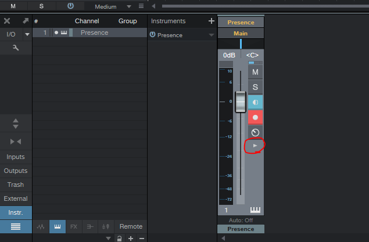
Task: Click the down arrow in the left sidebar
Action: 16,127
